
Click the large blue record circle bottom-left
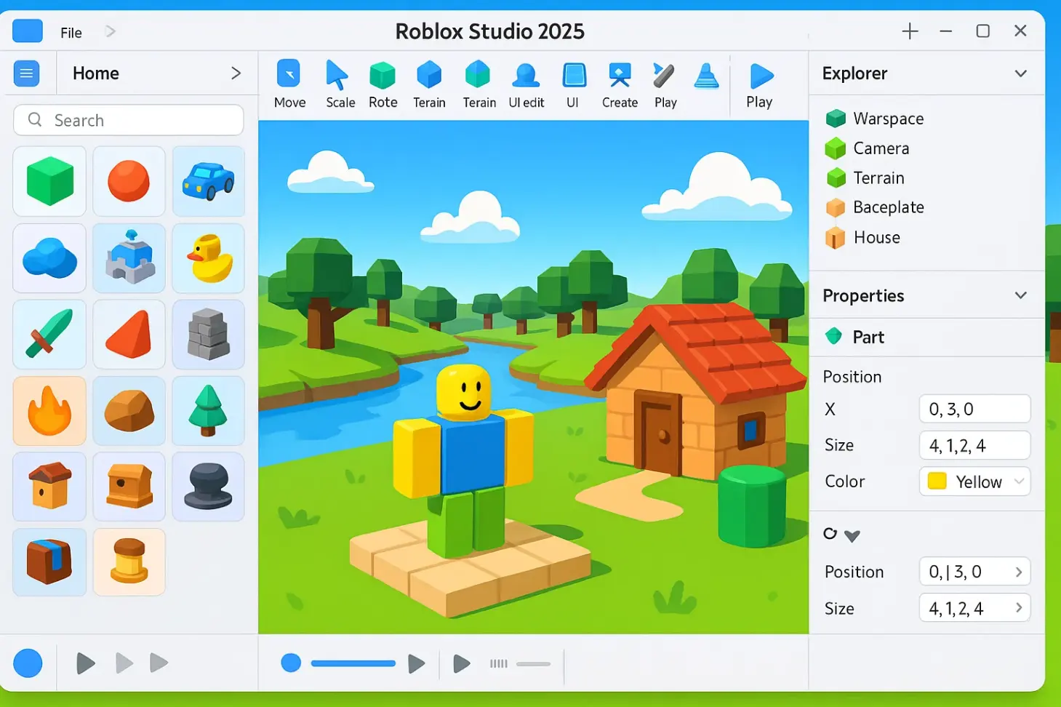[28, 663]
